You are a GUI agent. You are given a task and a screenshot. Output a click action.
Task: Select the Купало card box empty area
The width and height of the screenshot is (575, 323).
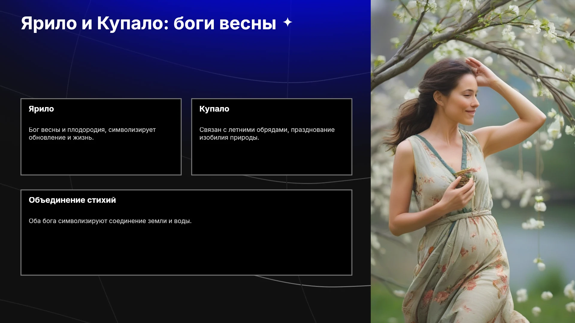tap(272, 158)
